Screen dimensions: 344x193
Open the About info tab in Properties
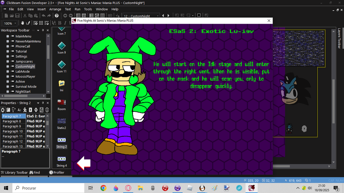click(47, 110)
